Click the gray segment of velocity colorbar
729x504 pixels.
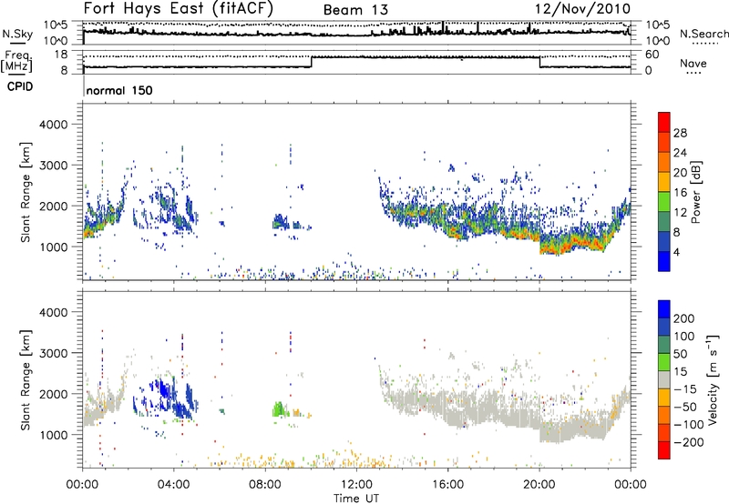point(664,379)
